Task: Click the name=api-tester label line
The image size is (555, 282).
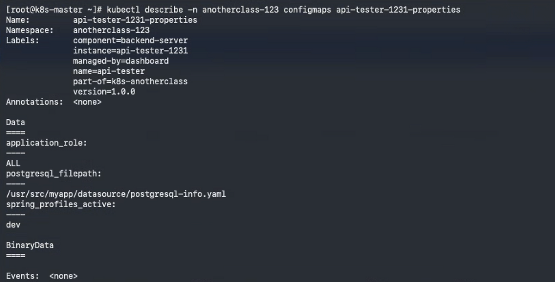Action: [x=109, y=71]
